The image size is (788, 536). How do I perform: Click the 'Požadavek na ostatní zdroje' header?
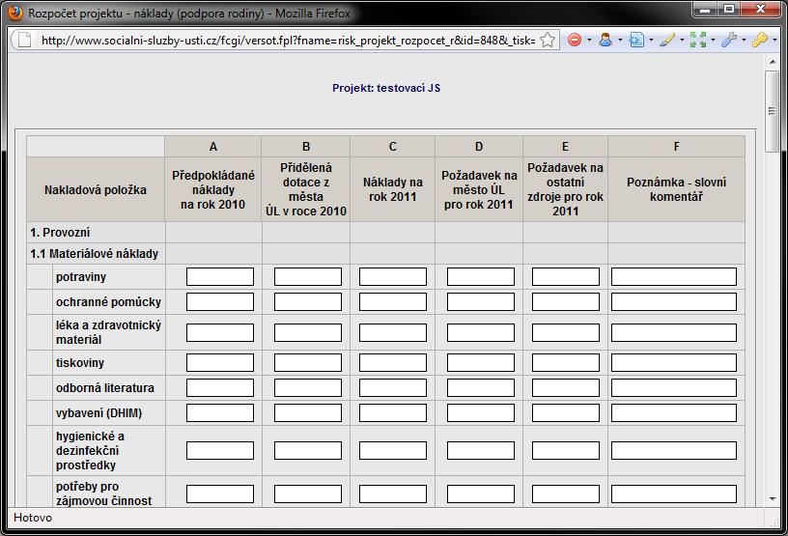pyautogui.click(x=565, y=189)
